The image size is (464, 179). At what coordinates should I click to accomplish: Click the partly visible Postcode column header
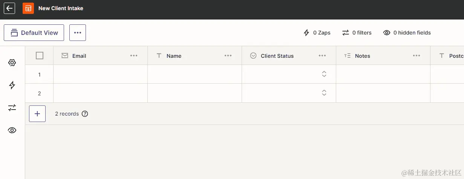click(447, 56)
